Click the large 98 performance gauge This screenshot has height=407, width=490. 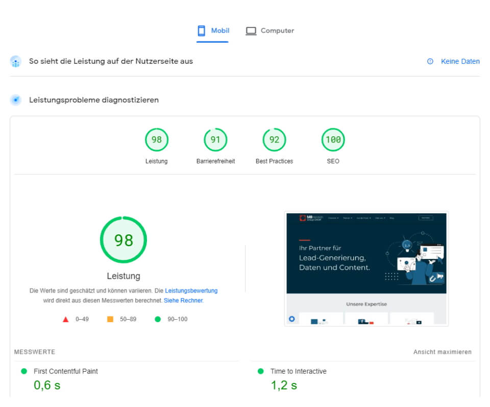[x=124, y=240]
